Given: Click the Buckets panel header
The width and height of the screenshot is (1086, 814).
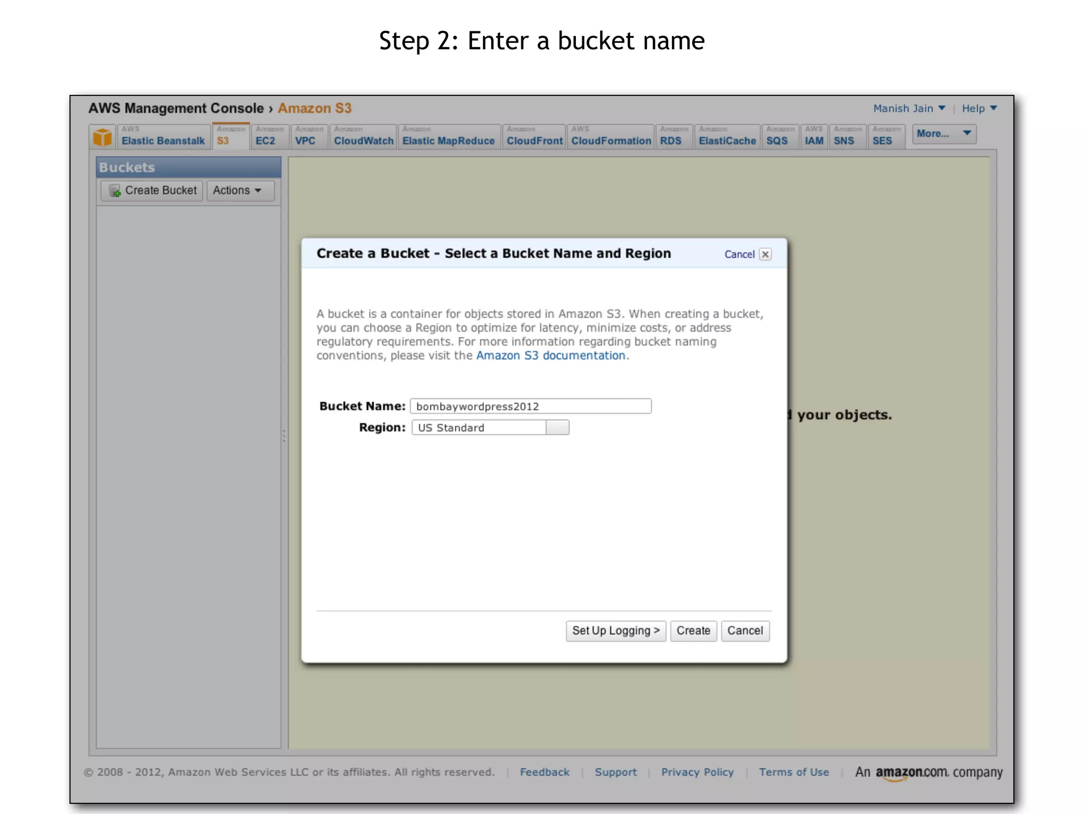Looking at the screenshot, I should 188,167.
